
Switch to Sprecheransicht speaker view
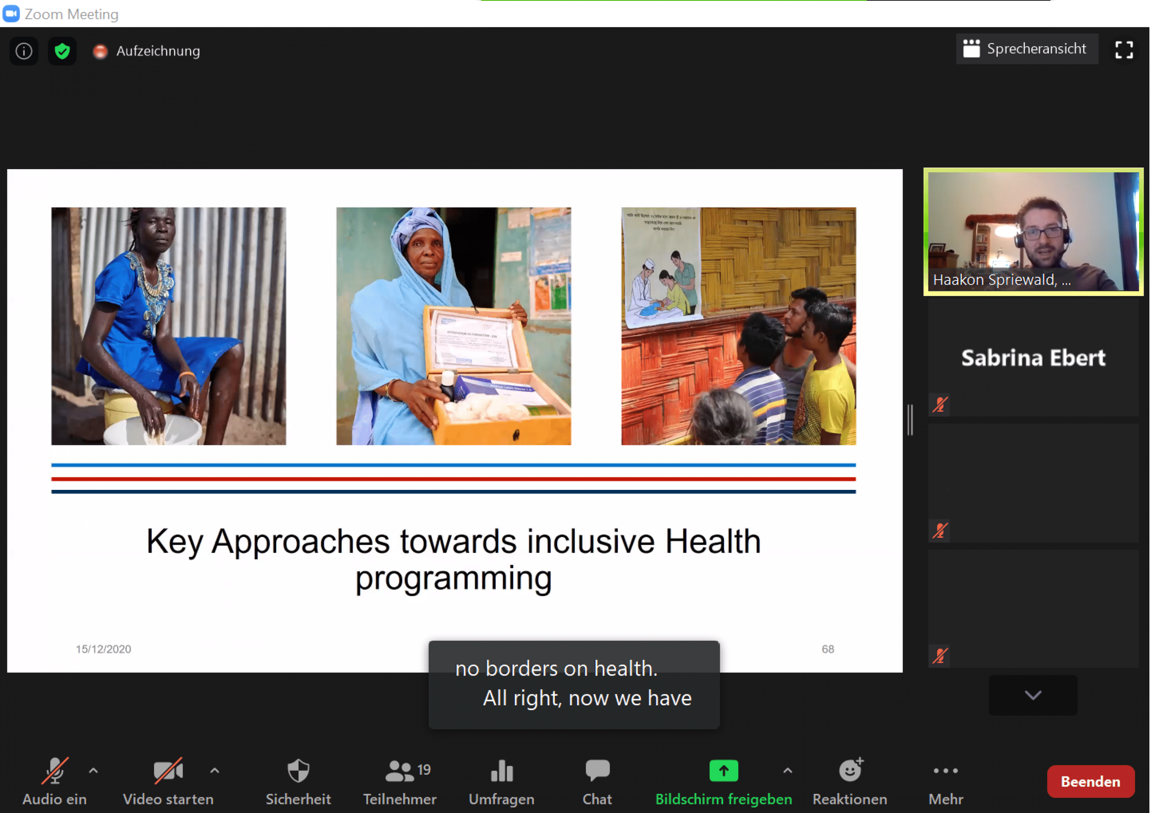click(1026, 49)
